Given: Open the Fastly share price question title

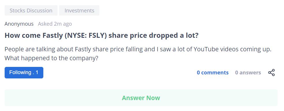Looking at the screenshot, I should coord(101,36).
